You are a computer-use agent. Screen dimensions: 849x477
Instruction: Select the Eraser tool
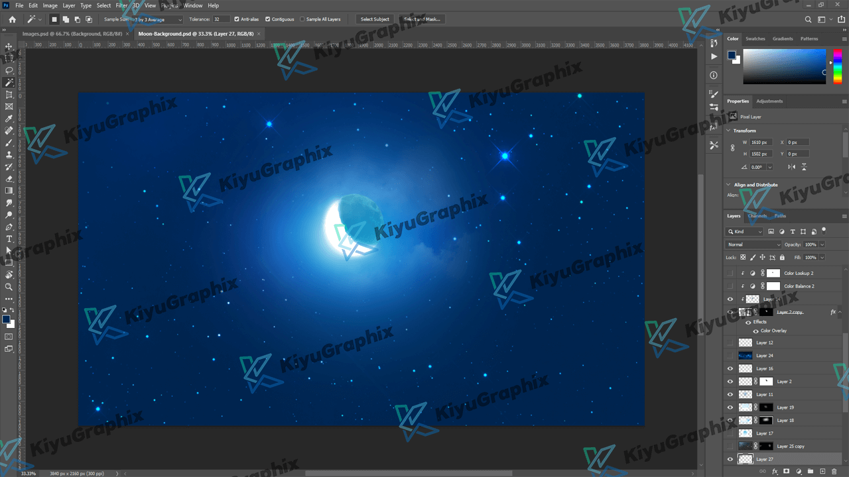click(9, 179)
